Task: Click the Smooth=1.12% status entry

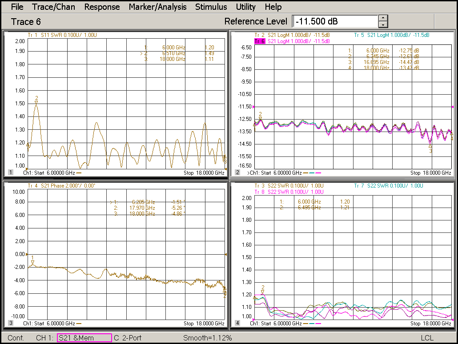Action: (x=207, y=338)
